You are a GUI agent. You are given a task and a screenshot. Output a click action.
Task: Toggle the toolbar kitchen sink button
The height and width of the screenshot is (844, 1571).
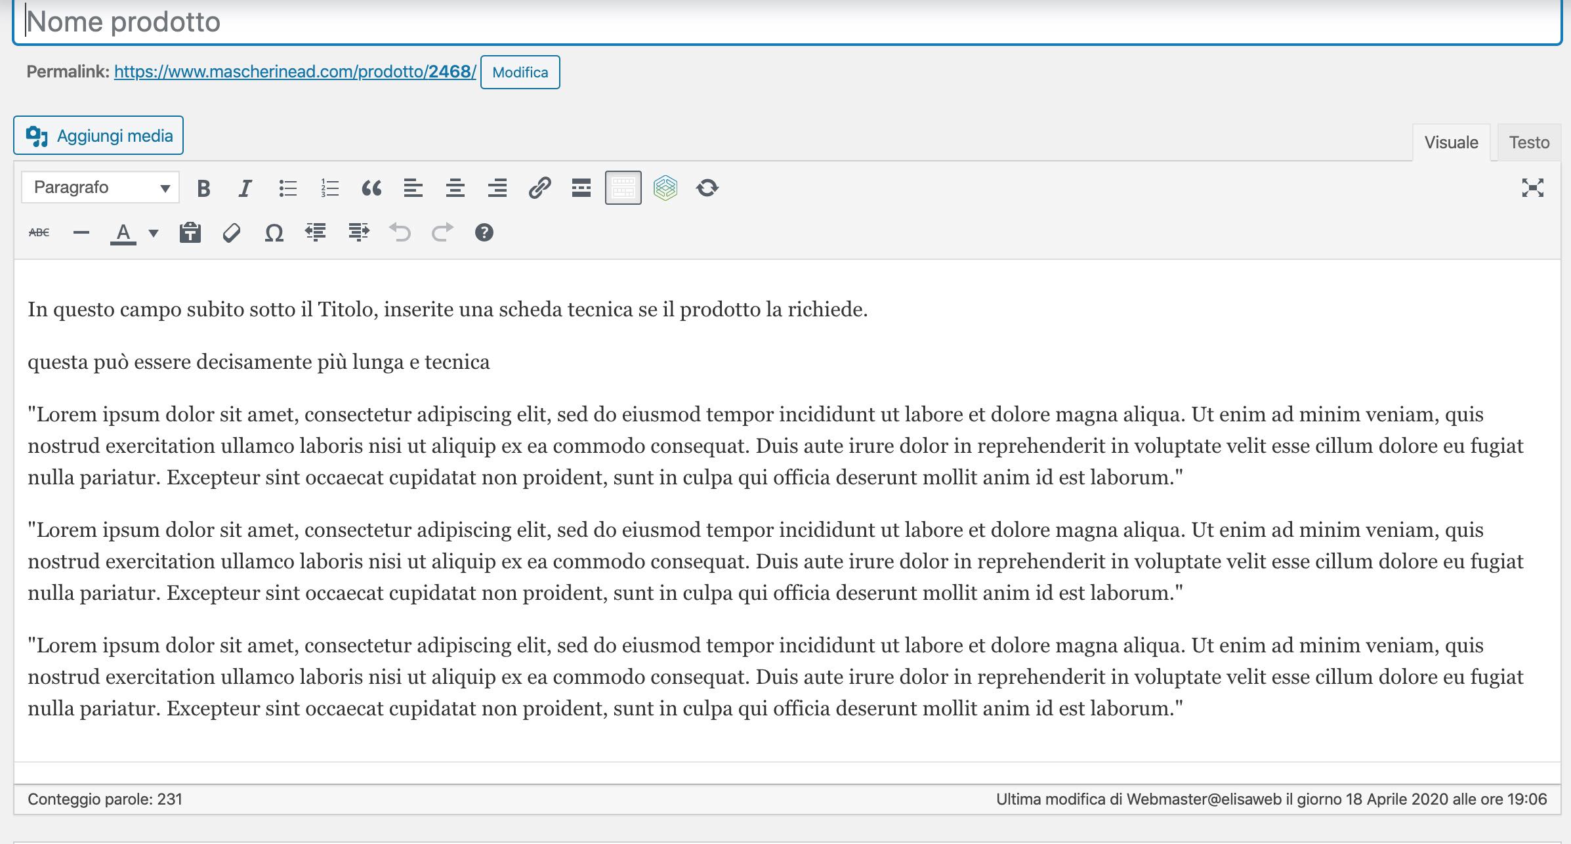(x=623, y=188)
